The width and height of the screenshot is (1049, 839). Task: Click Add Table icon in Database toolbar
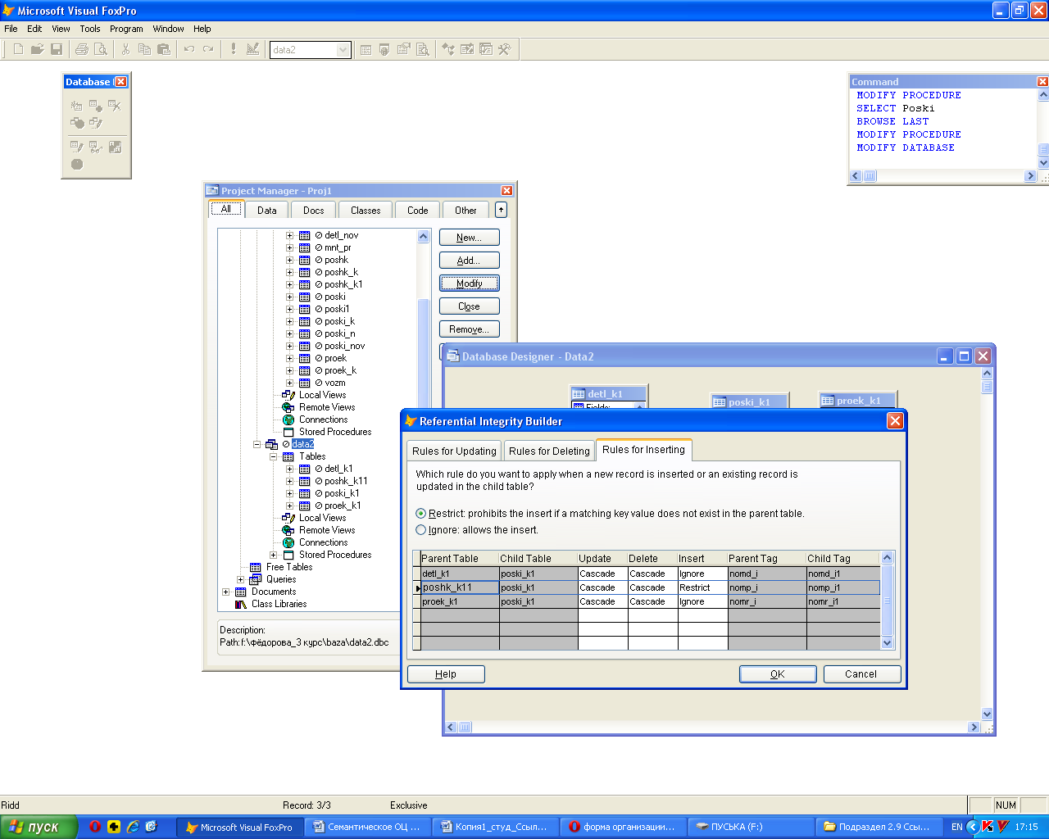(x=96, y=106)
